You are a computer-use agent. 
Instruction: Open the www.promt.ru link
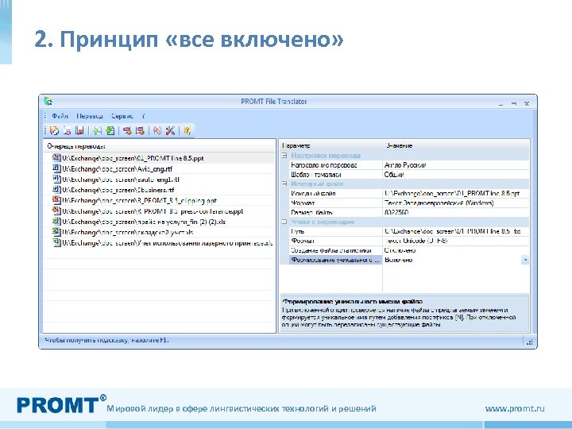(515, 408)
